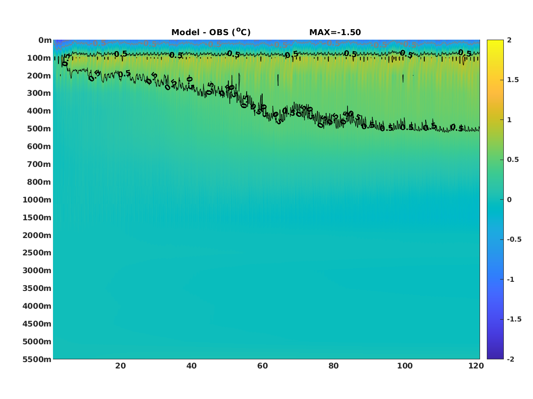Viewport: 533px width, 399px height.
Task: Click the 4000m depth tick label
Action: [37, 306]
